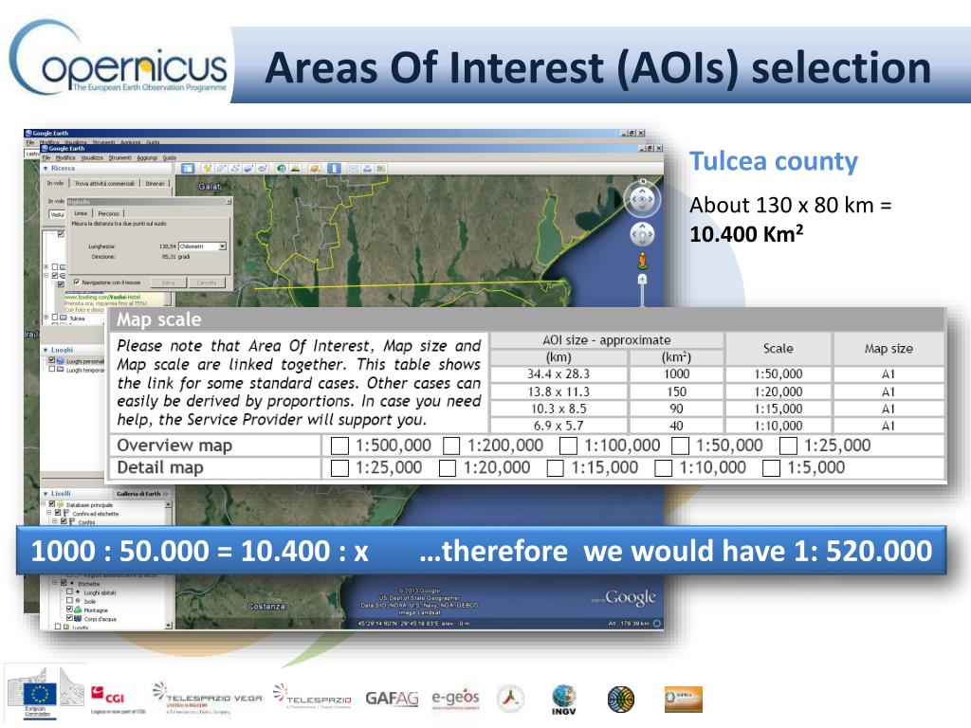The width and height of the screenshot is (971, 728).
Task: Click the Cancella button
Action: pos(207,282)
